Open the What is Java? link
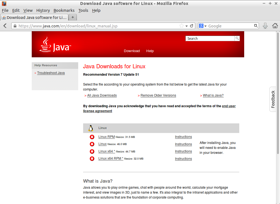The width and height of the screenshot is (280, 204). coord(213,95)
